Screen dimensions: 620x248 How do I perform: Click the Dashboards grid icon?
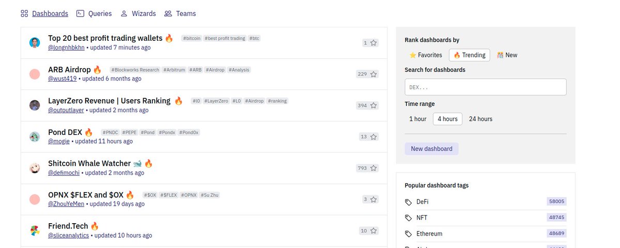coord(24,13)
